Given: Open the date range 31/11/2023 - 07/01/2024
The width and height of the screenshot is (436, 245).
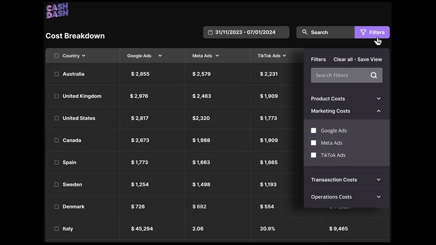Looking at the screenshot, I should coord(246,32).
